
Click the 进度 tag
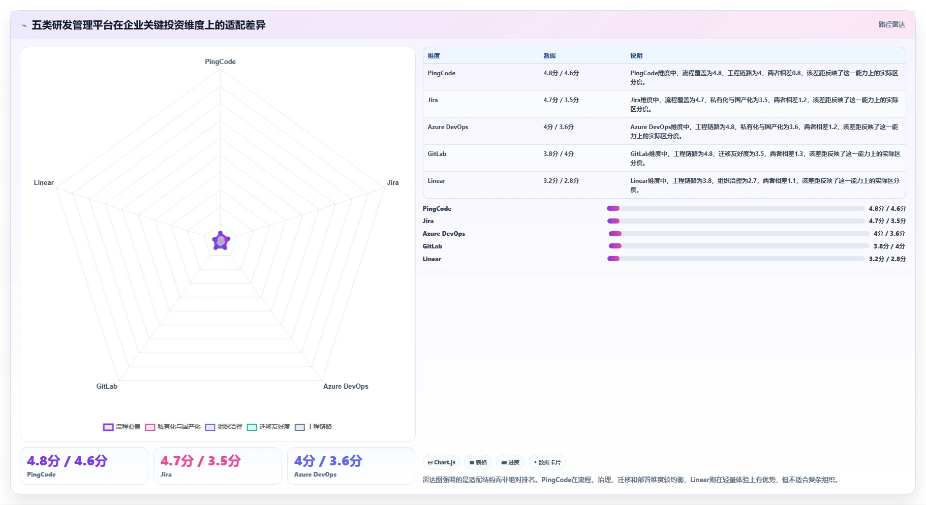coord(510,462)
